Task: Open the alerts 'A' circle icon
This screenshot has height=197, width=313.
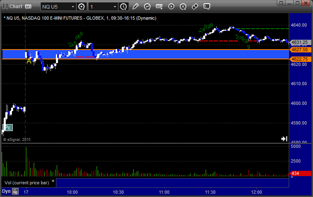Action: tap(183, 7)
